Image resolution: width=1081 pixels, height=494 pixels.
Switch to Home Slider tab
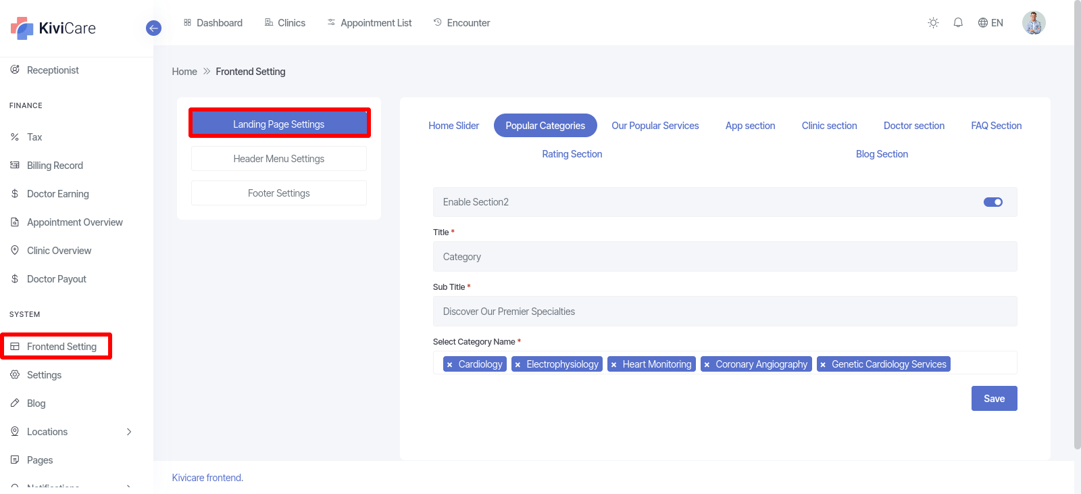point(454,126)
